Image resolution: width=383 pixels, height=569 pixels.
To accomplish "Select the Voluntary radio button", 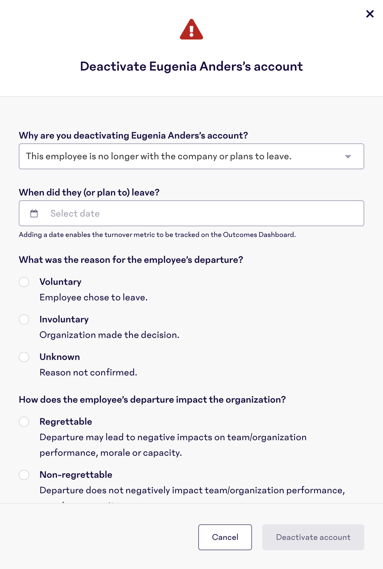I will coord(24,282).
